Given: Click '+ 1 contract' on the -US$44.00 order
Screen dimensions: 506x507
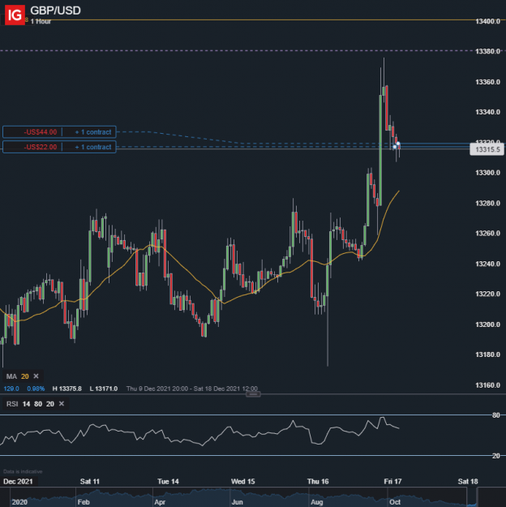Looking at the screenshot, I should 93,132.
